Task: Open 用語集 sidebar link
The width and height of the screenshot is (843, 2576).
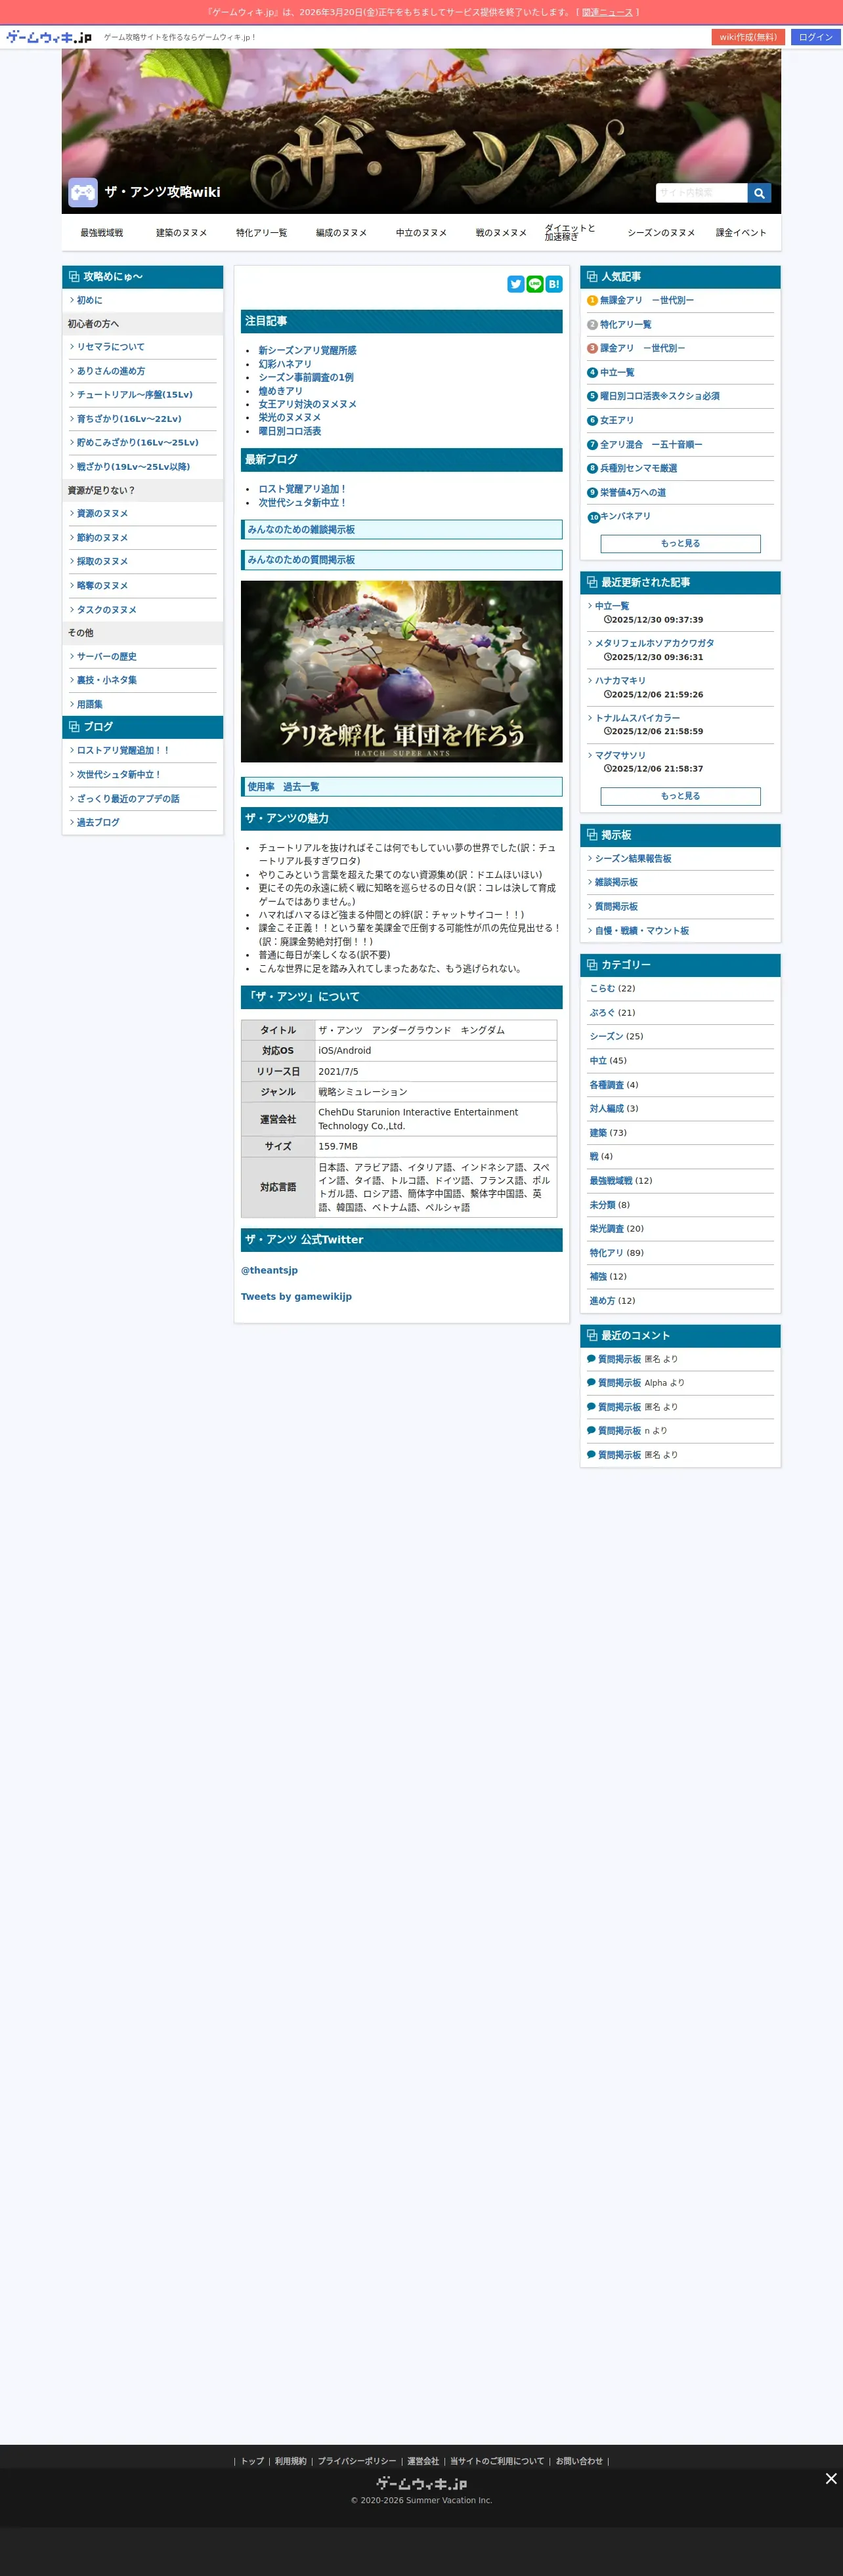Action: [90, 705]
